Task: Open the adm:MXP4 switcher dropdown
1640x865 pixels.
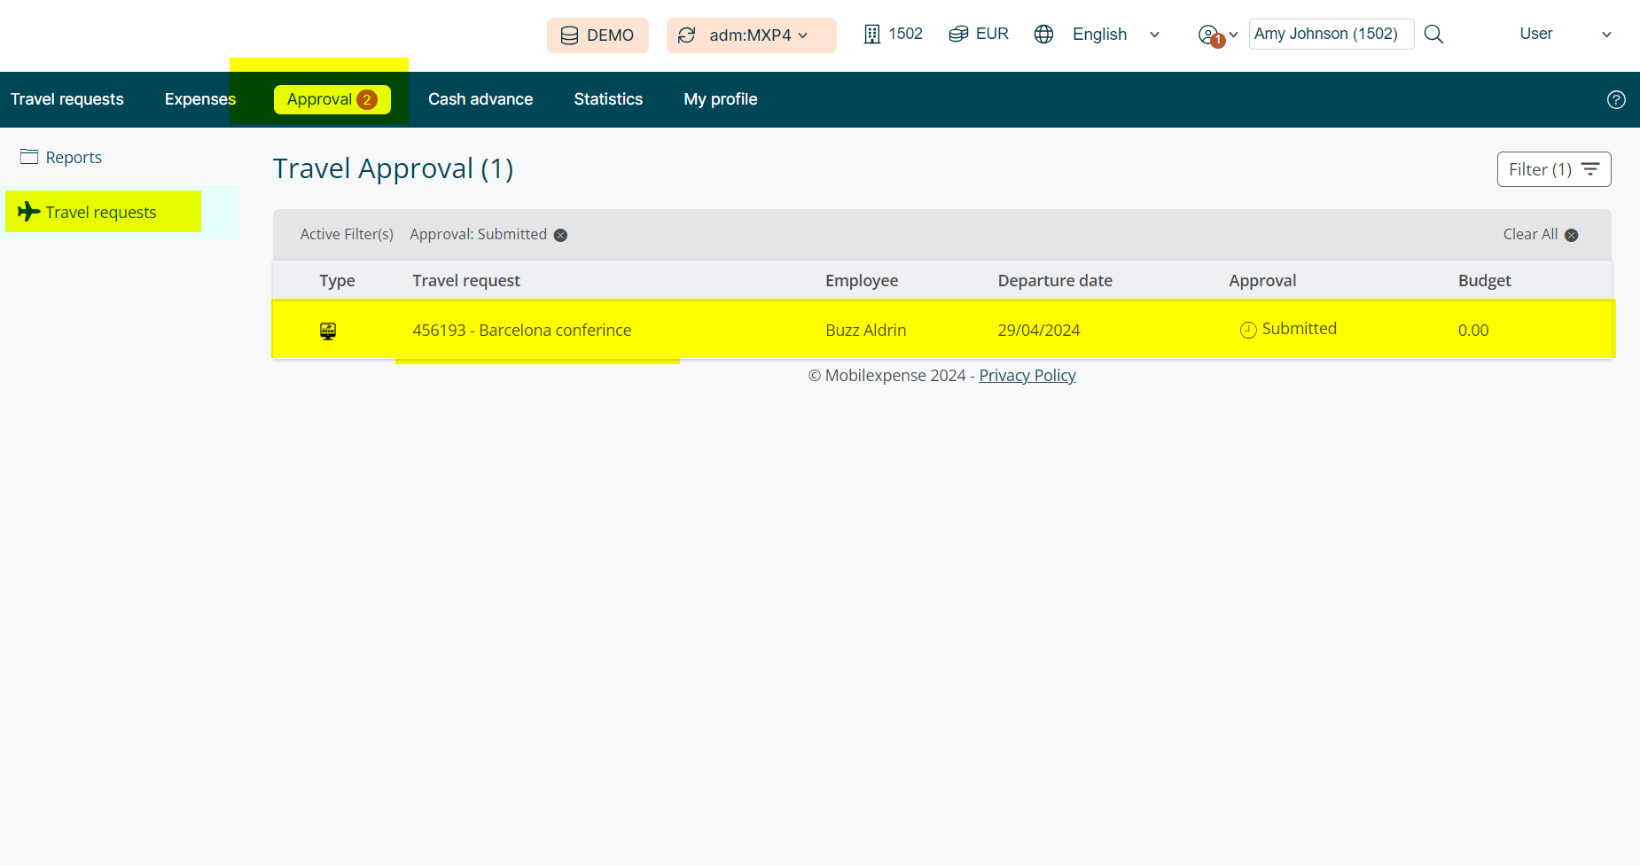Action: click(x=751, y=35)
